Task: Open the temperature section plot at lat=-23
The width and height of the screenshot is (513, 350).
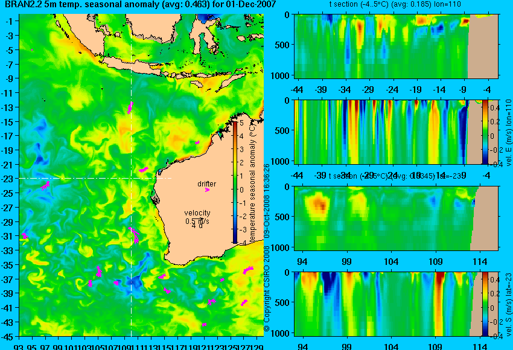Action: point(397,218)
